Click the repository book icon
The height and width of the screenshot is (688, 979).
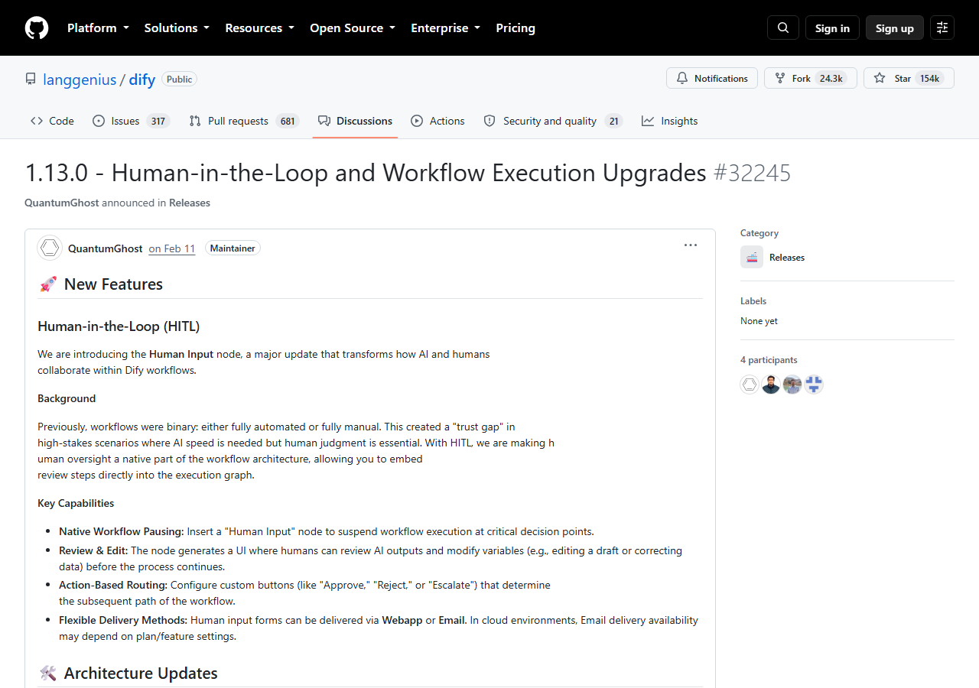click(x=31, y=79)
